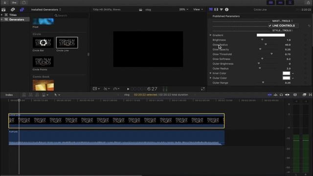Open the STYLE...TROLS popup menu
313x176 pixels.
[x=282, y=30]
